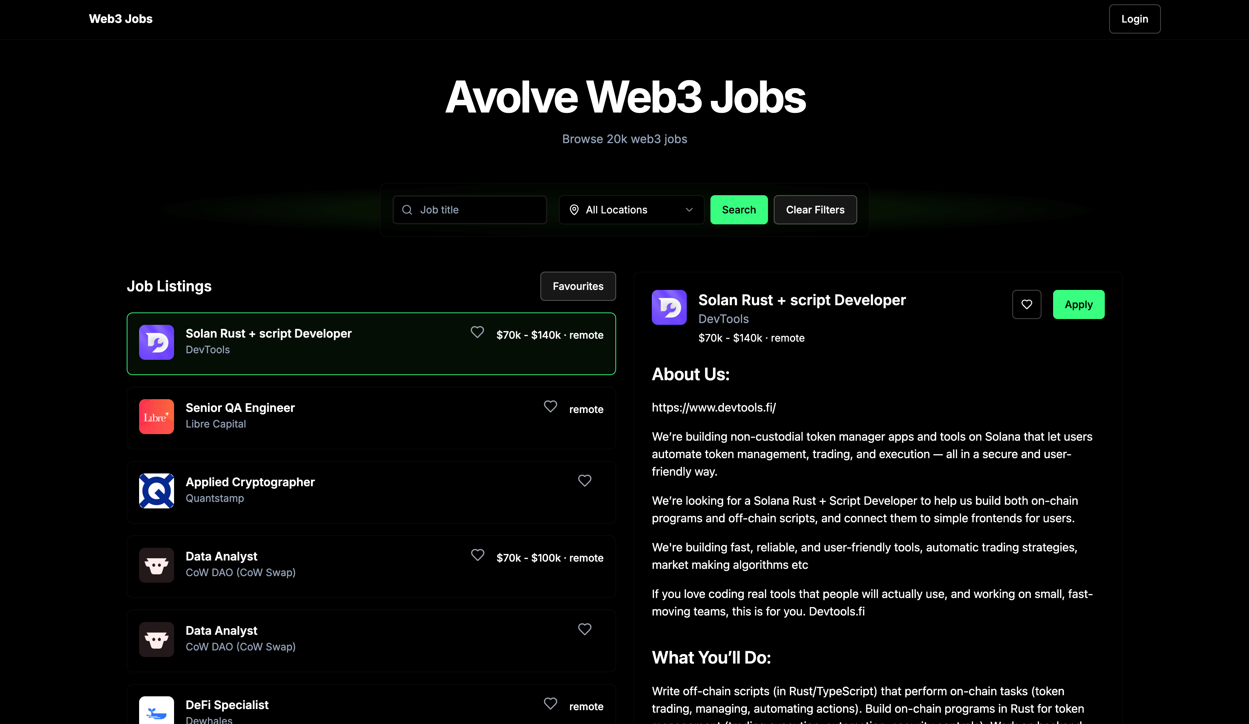Unfavourite the highlighted Solan Rust listing
The width and height of the screenshot is (1249, 724).
pos(477,332)
